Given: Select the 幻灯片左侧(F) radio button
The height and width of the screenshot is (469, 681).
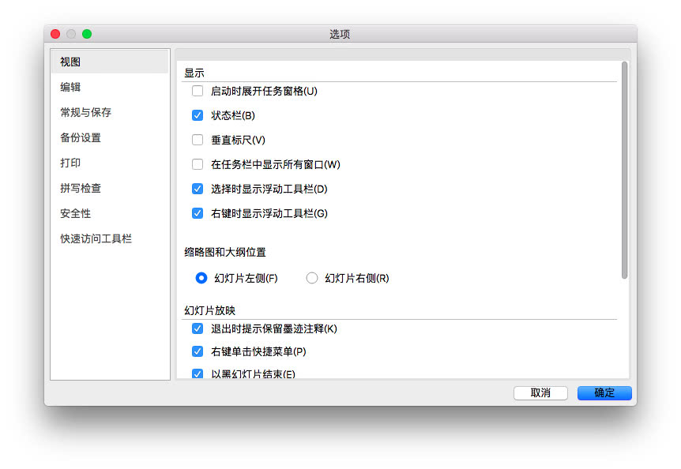Looking at the screenshot, I should click(x=201, y=278).
